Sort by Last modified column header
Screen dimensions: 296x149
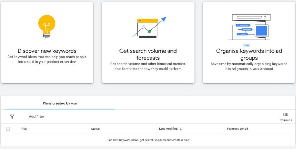(x=168, y=129)
